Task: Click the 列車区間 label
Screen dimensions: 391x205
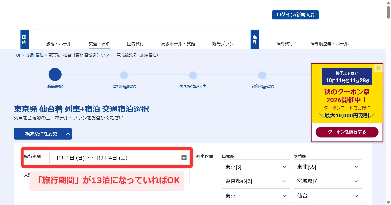Action: pyautogui.click(x=205, y=157)
